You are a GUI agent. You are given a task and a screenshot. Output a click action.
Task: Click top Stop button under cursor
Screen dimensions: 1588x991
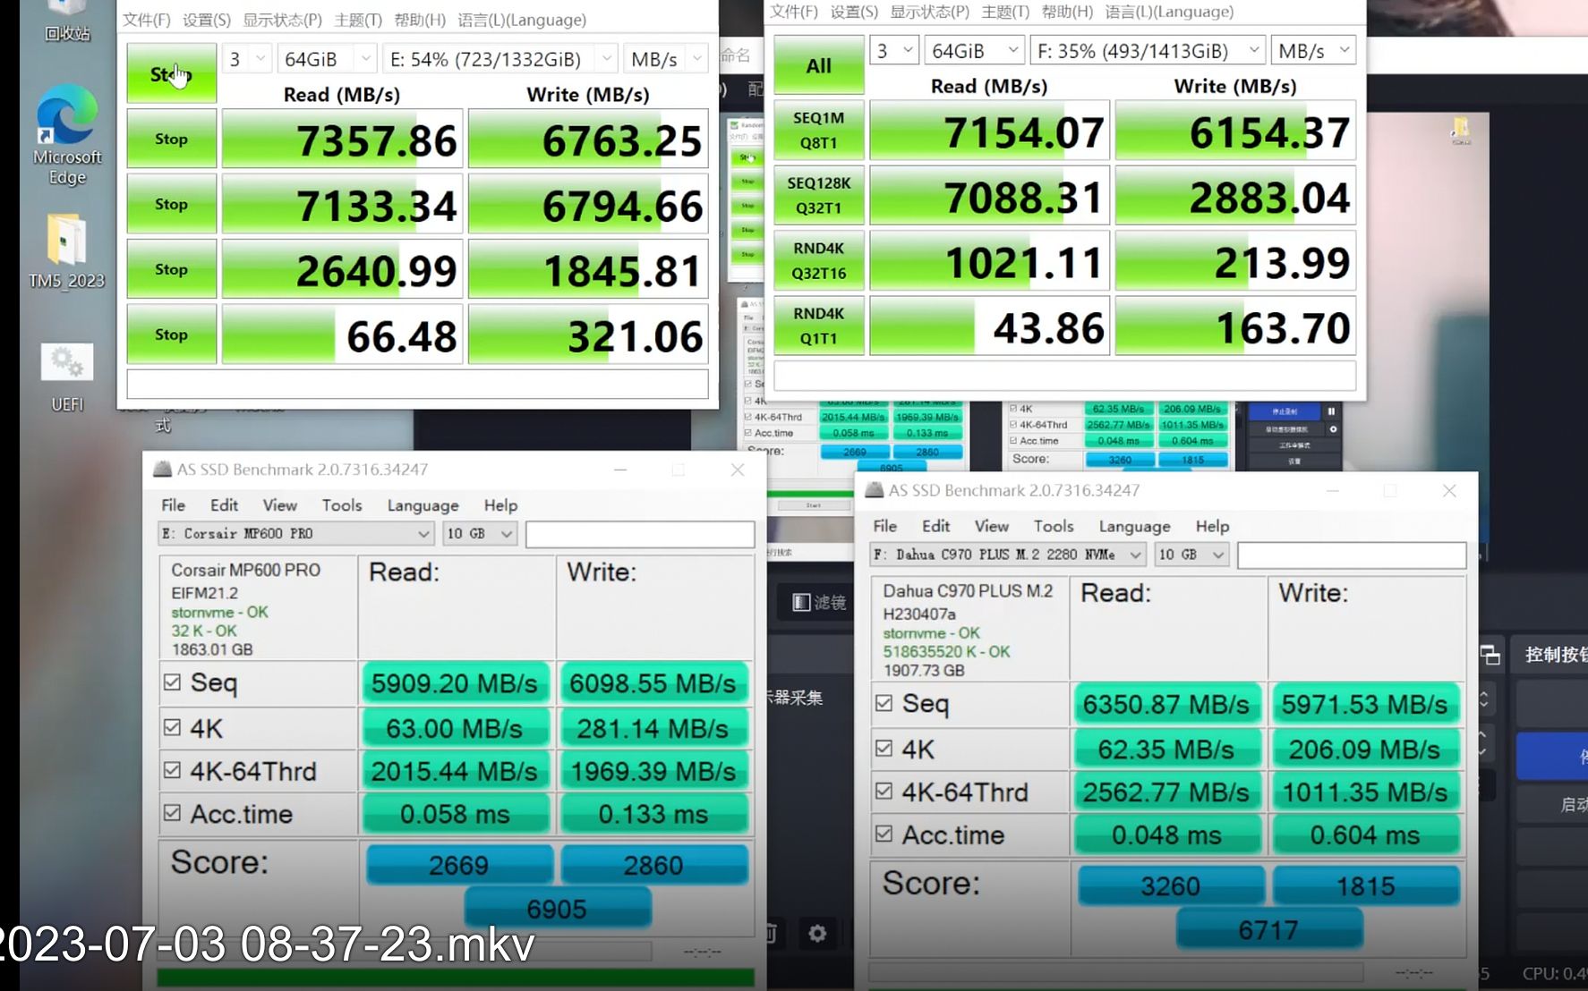coord(171,73)
